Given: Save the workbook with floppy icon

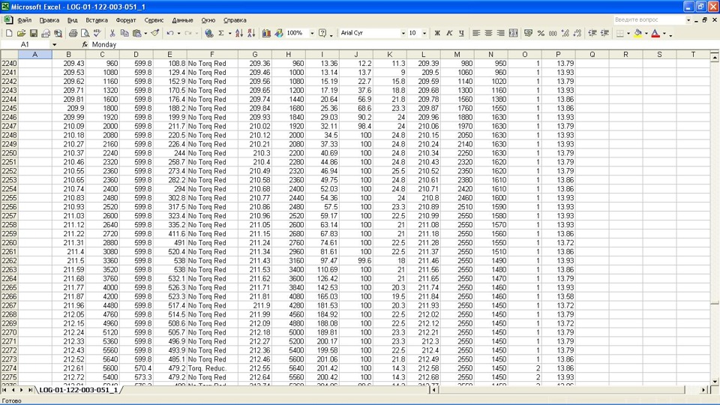Looking at the screenshot, I should (x=34, y=33).
